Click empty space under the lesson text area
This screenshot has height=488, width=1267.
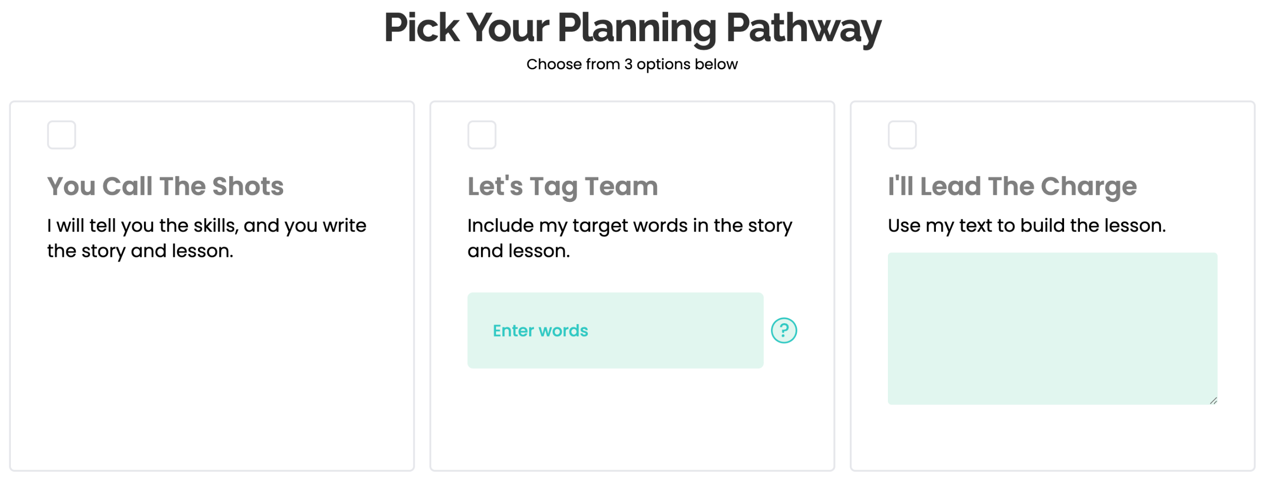coord(1052,438)
